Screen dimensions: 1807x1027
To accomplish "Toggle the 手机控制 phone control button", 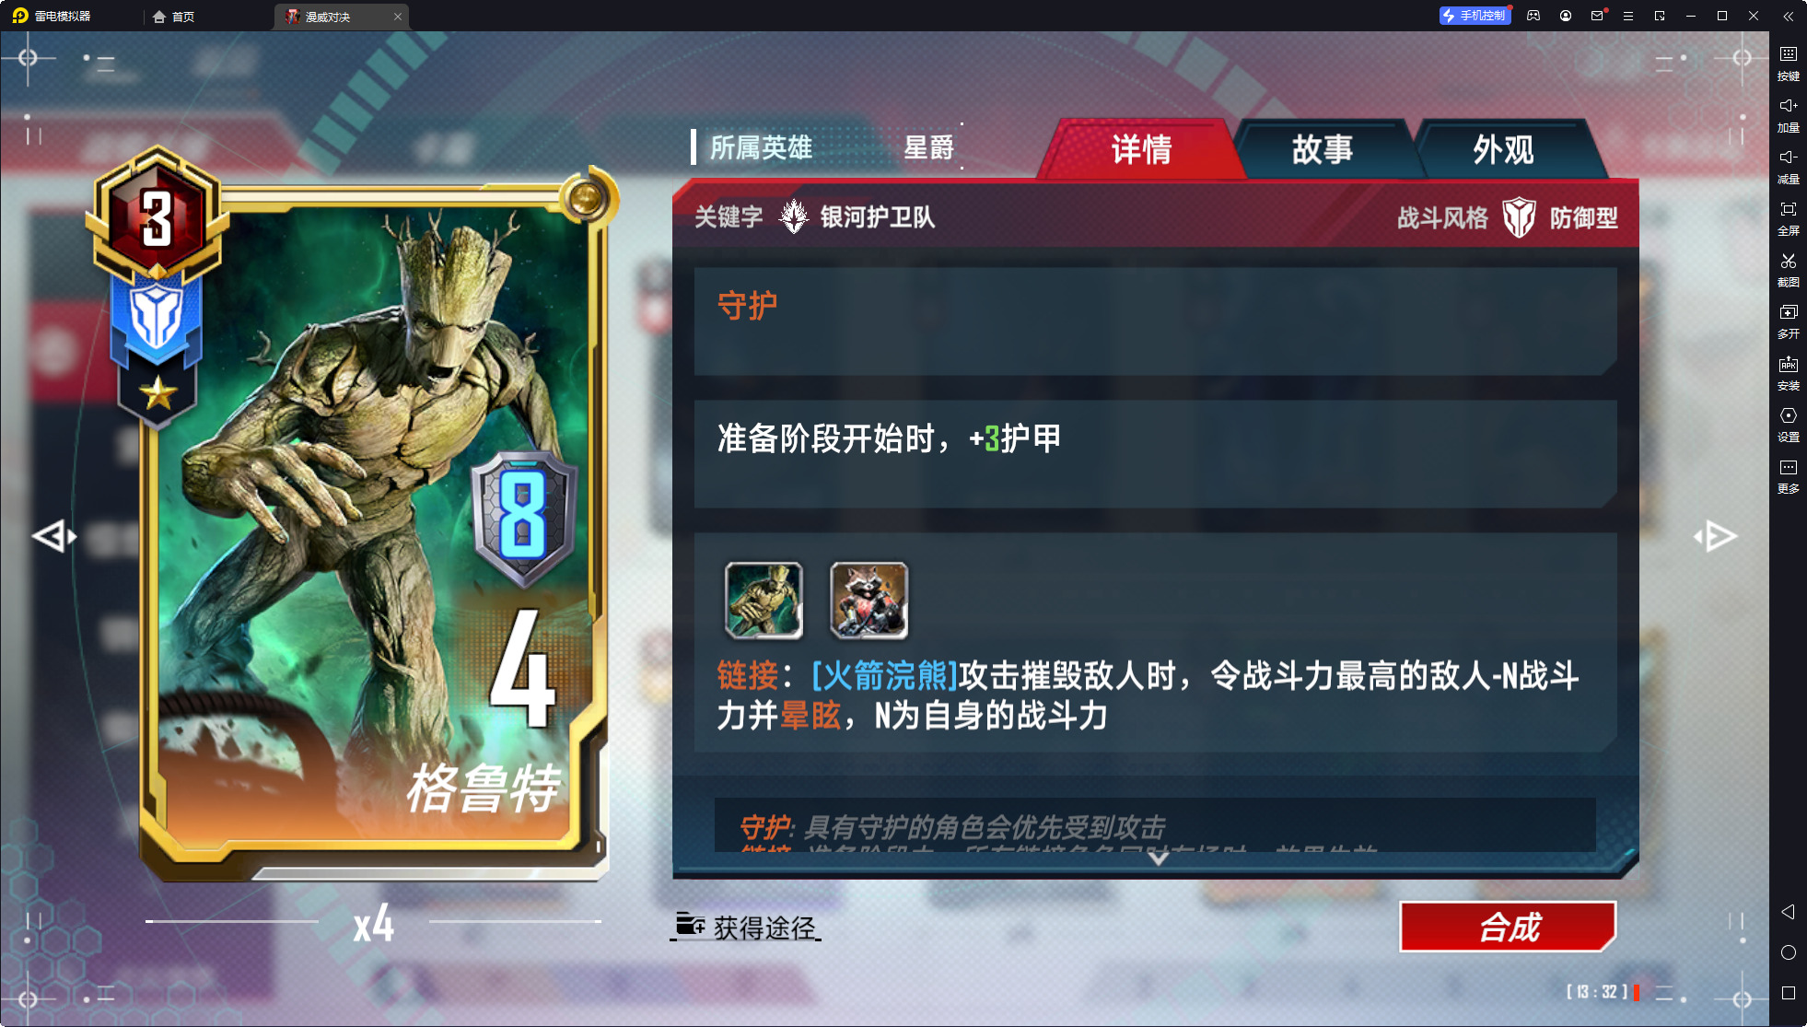I will tap(1475, 16).
